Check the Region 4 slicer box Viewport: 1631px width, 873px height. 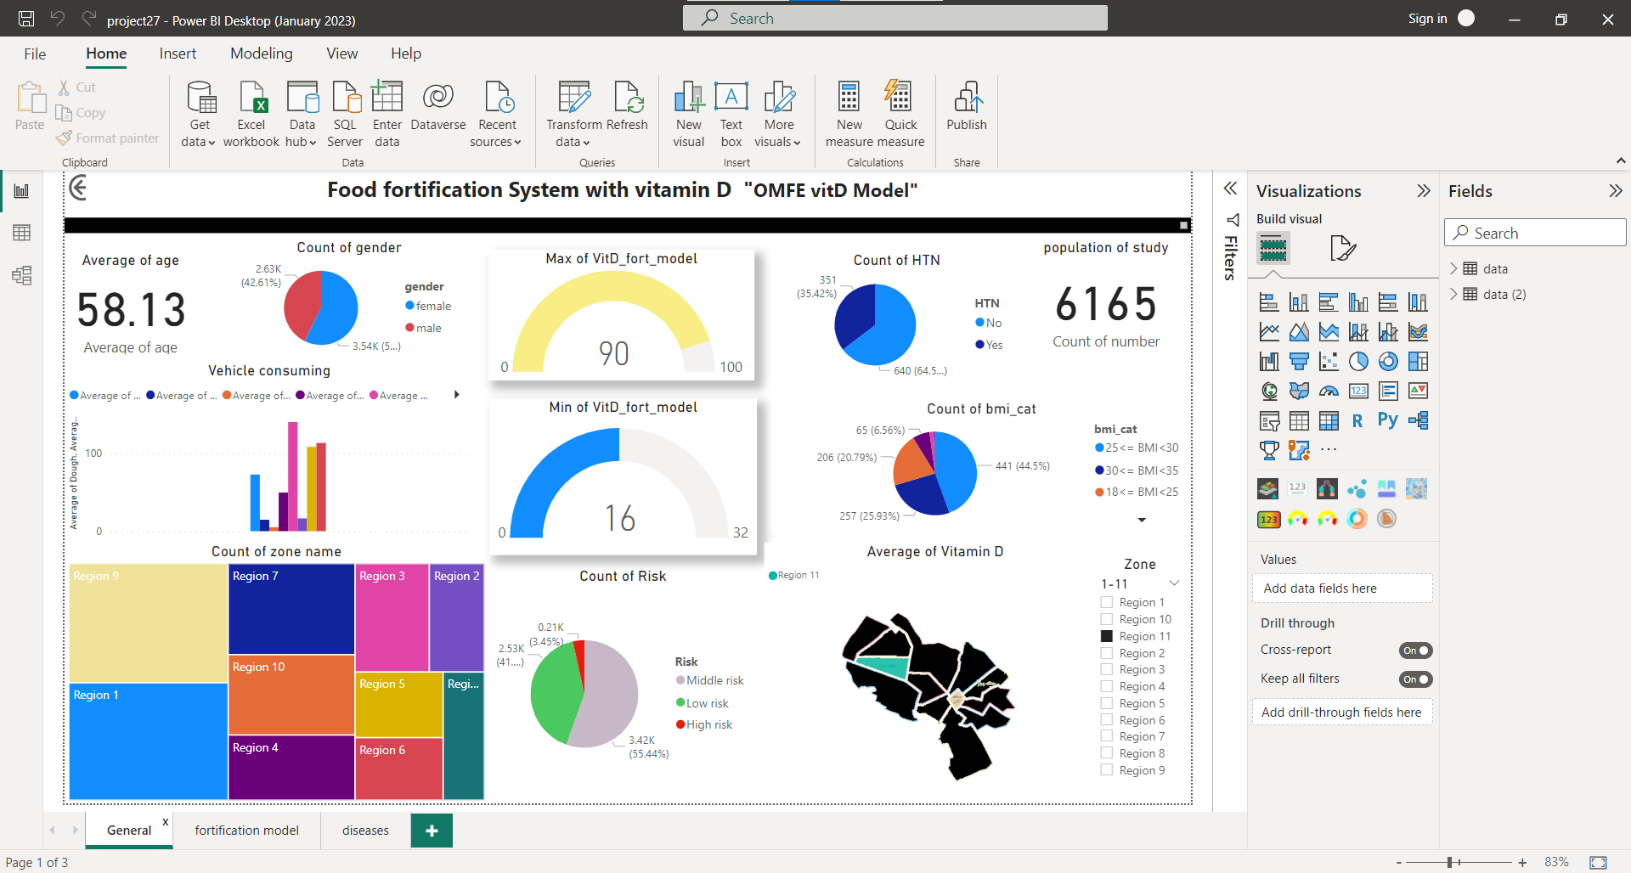[x=1107, y=686]
